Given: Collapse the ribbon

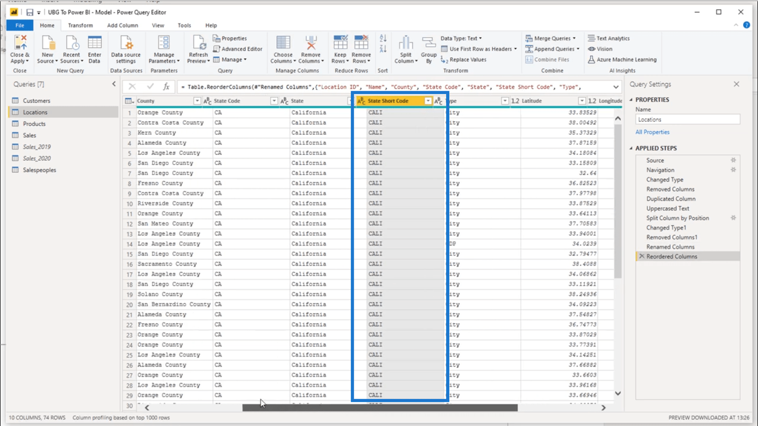Looking at the screenshot, I should pos(736,25).
